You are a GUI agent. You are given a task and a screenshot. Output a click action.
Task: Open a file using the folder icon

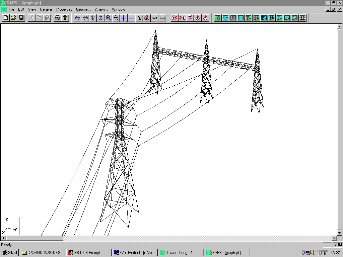tap(13, 18)
